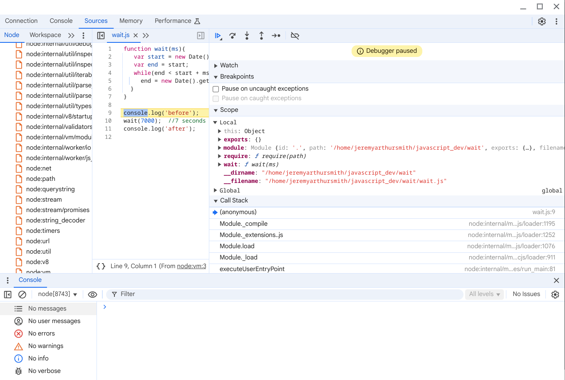The height and width of the screenshot is (380, 565).
Task: Switch to the Connection tab
Action: coord(21,21)
